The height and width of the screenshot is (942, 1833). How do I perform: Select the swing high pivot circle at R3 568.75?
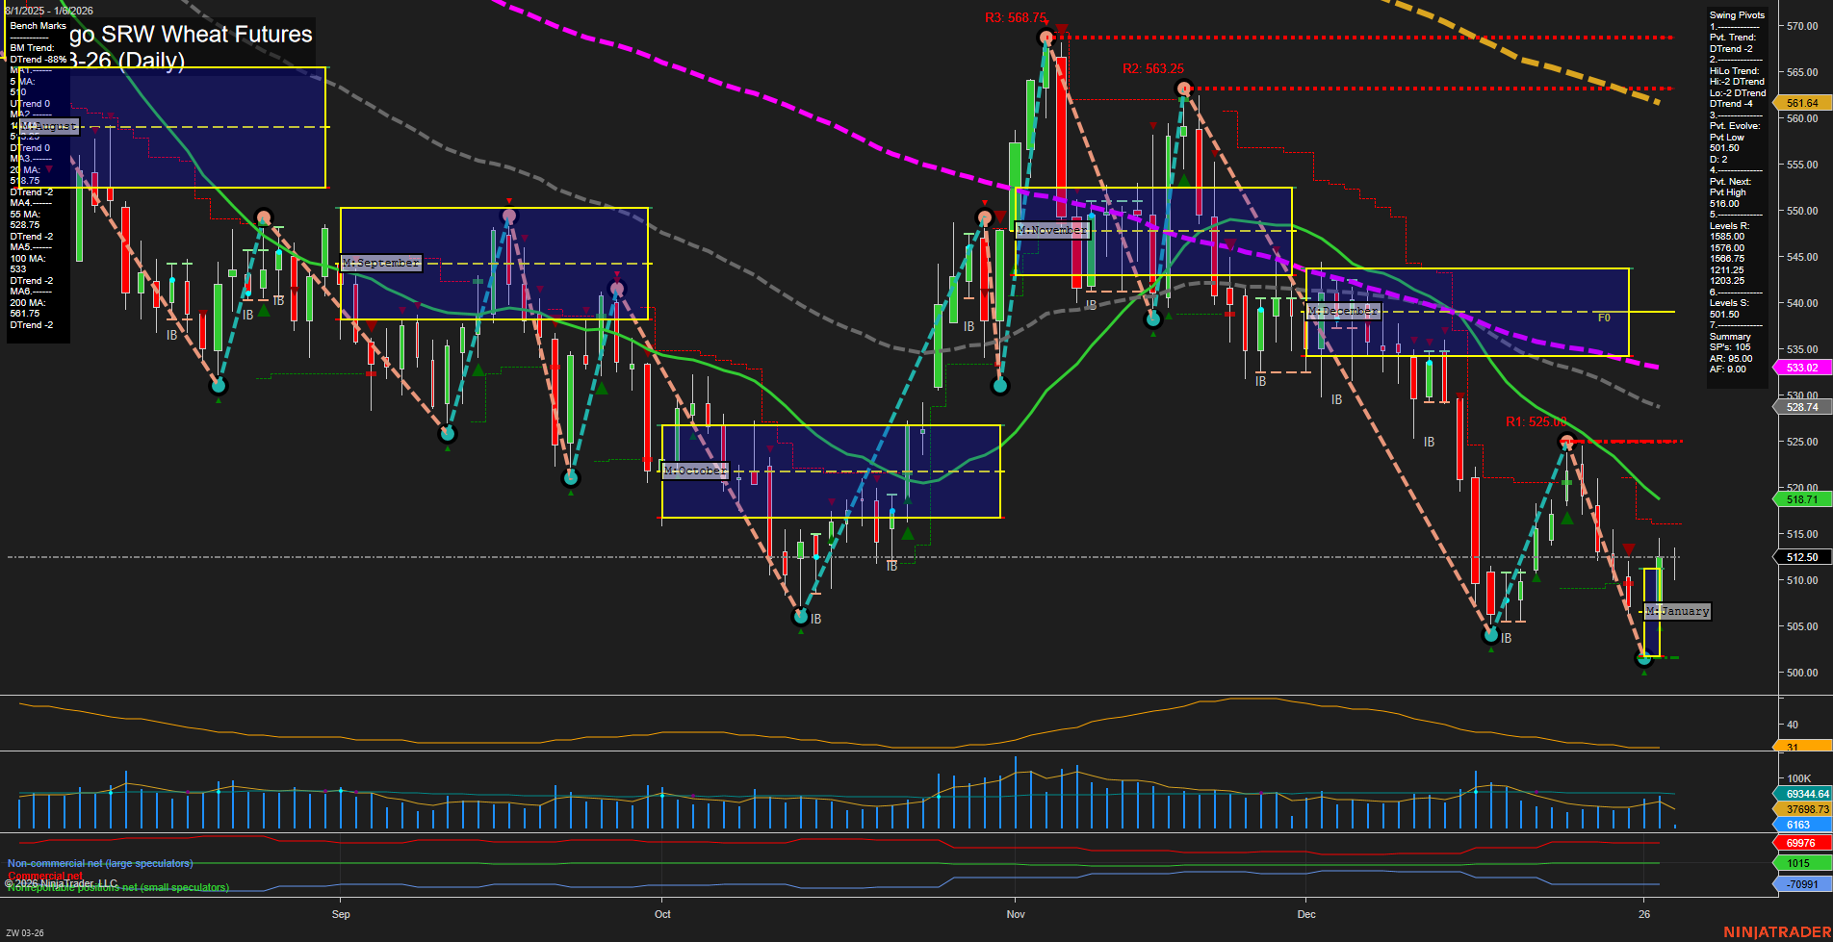[1046, 37]
